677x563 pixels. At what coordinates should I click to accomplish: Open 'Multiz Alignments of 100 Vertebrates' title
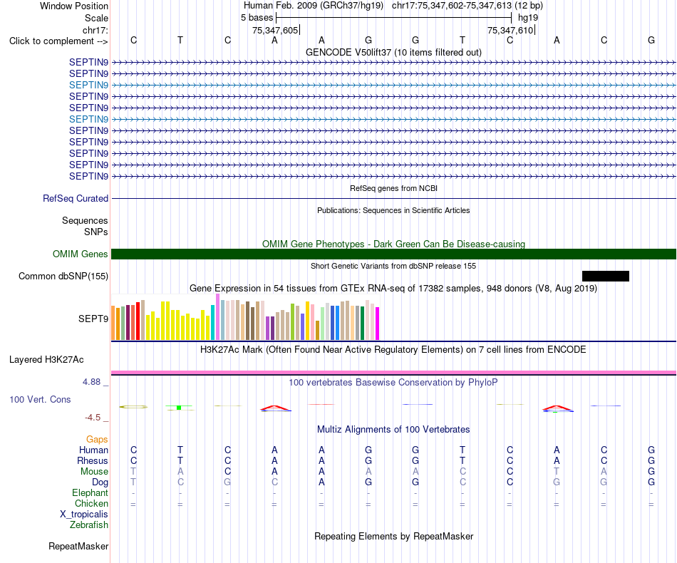coord(393,430)
